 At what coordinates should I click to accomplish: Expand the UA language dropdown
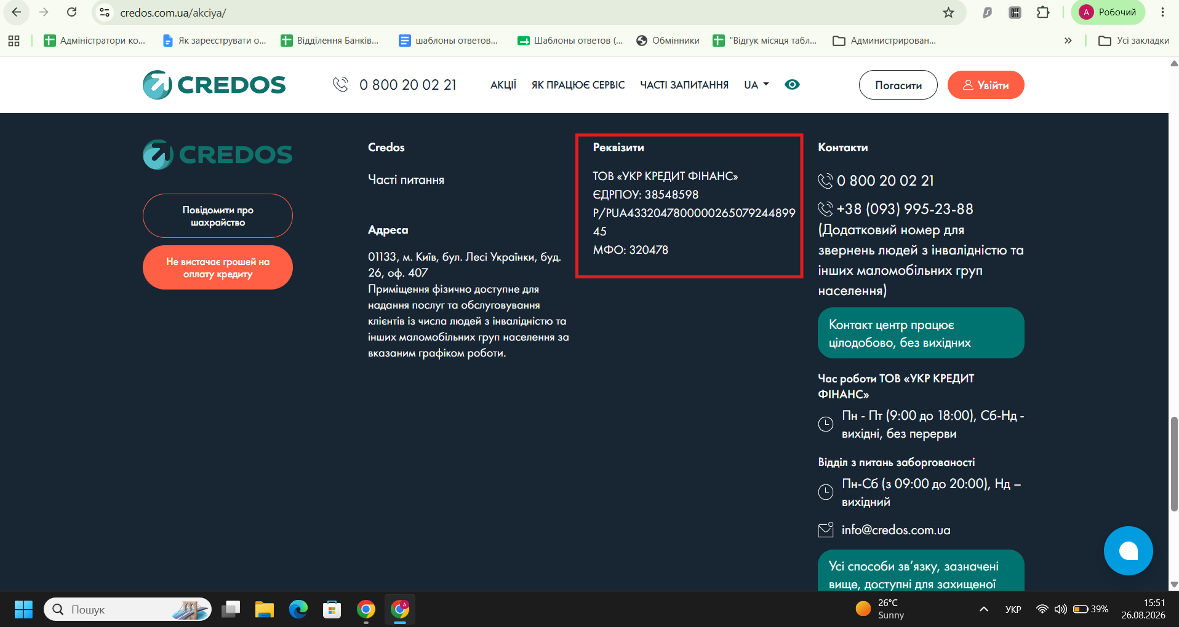pyautogui.click(x=756, y=85)
